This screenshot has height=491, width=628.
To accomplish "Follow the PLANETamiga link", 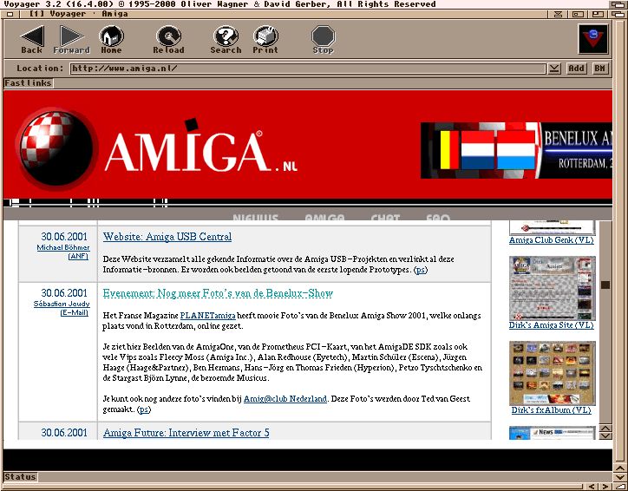I will 208,316.
